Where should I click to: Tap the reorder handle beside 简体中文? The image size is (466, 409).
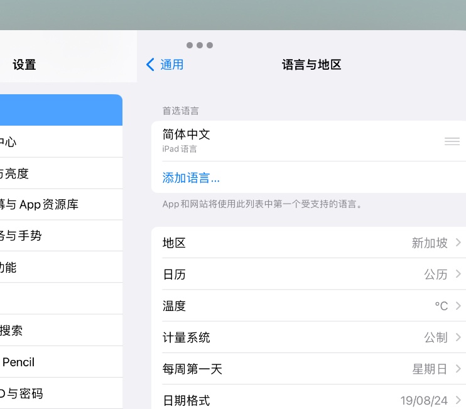(x=452, y=141)
